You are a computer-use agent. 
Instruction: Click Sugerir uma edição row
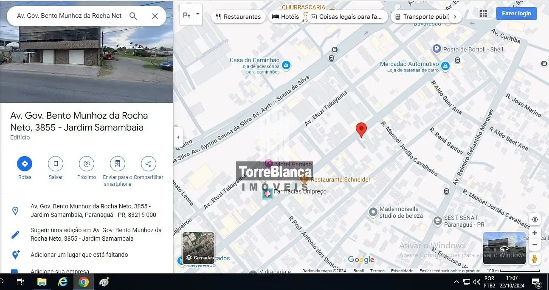pos(87,234)
